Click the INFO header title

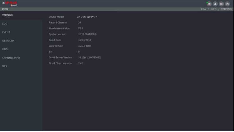click(x=5, y=9)
